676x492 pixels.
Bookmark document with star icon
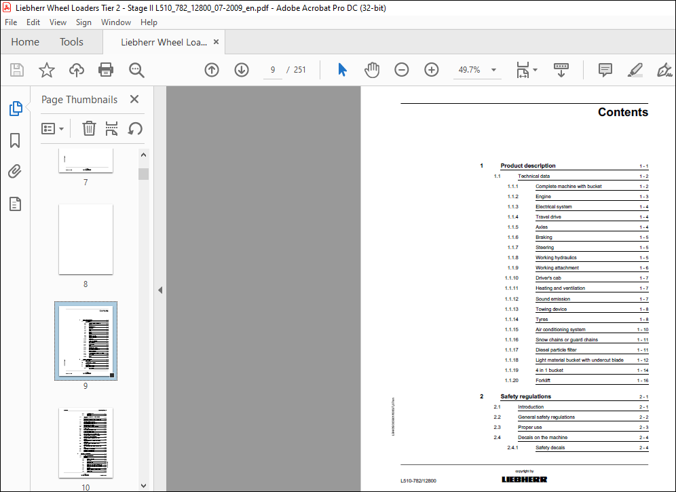[47, 70]
